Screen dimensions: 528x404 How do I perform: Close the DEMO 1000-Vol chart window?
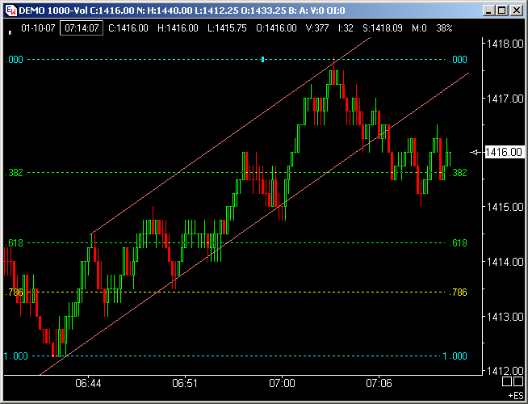[516, 11]
